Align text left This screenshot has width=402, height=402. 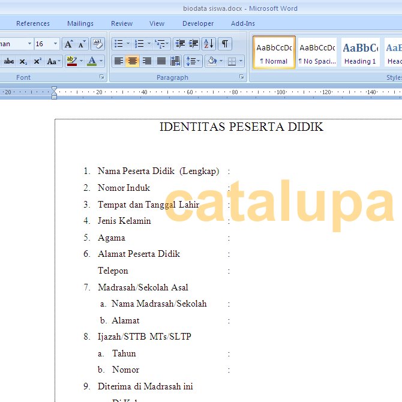tap(119, 61)
